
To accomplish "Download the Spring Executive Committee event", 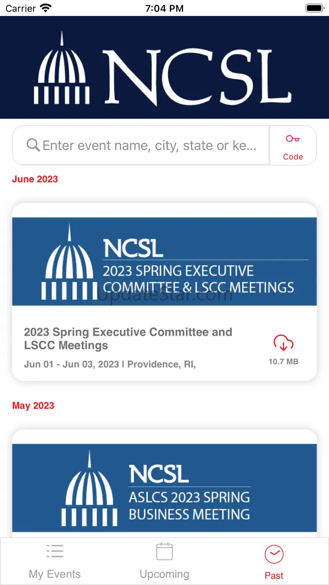I will point(283,343).
